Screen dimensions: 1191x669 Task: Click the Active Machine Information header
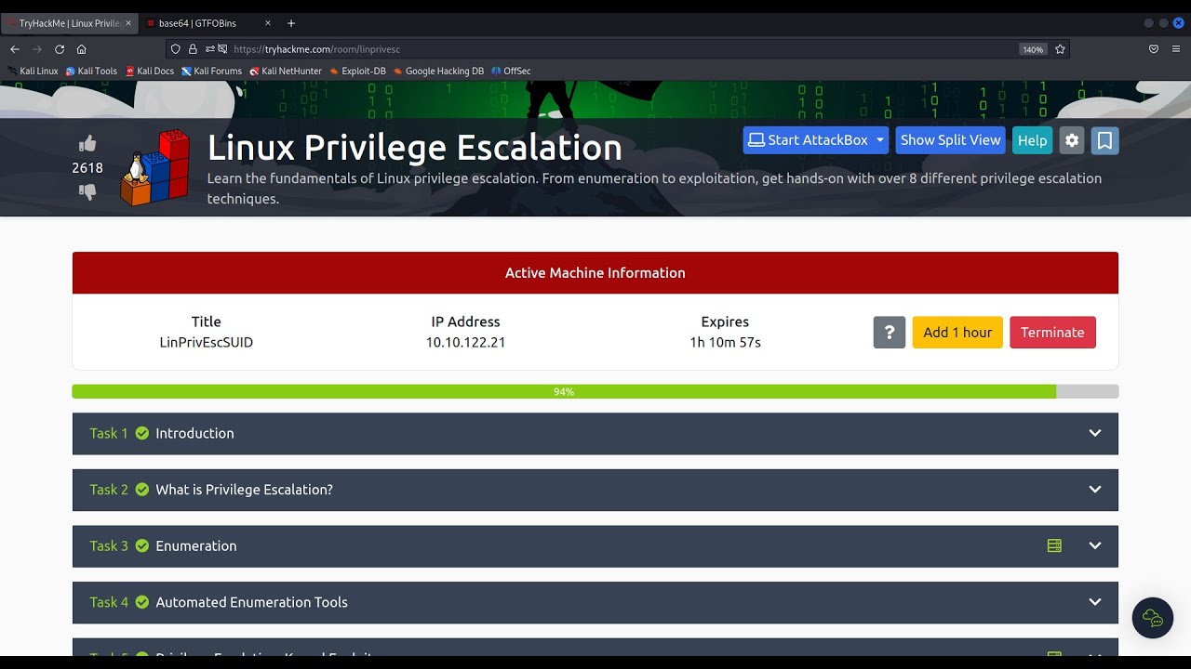click(x=595, y=273)
